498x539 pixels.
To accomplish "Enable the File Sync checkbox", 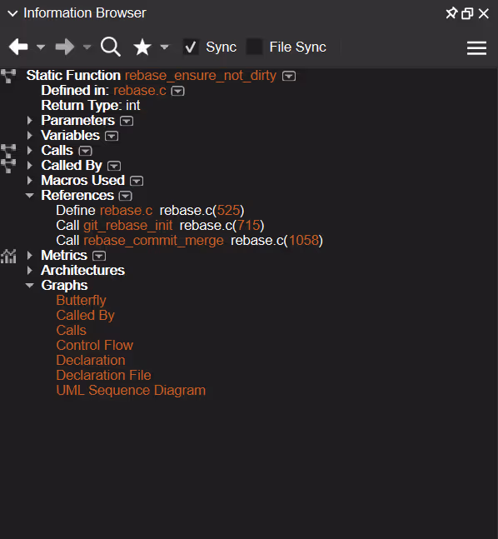I will click(x=255, y=47).
